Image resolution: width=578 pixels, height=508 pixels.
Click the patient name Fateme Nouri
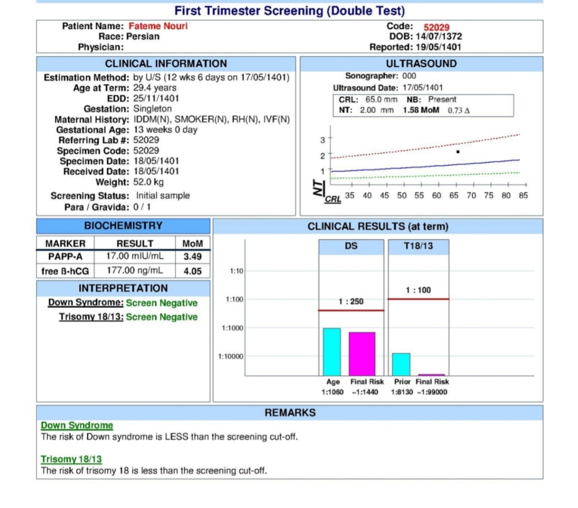point(158,26)
